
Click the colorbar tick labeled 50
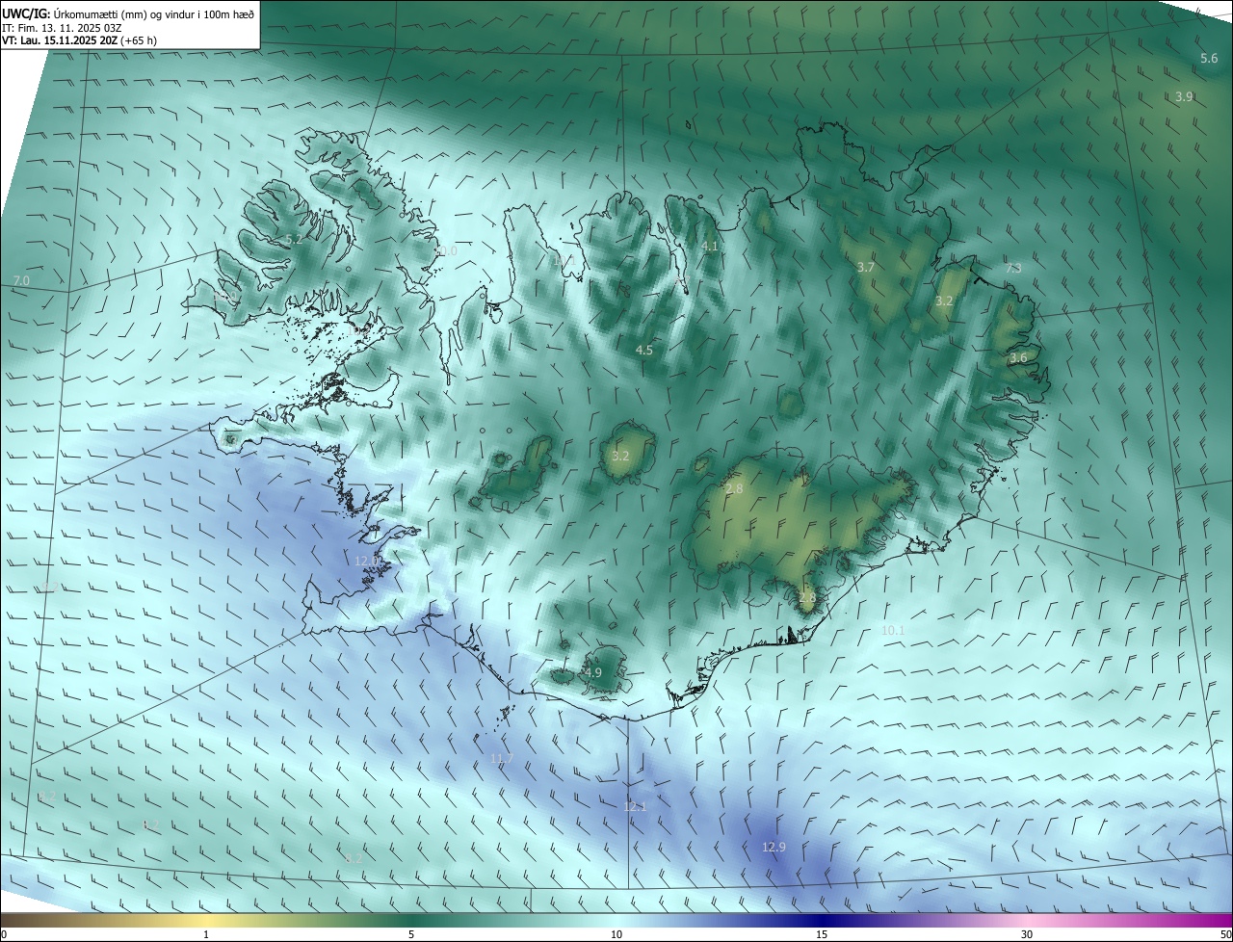[x=1225, y=935]
